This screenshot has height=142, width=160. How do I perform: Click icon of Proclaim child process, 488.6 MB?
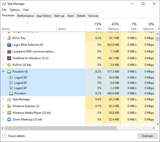[x=11, y=93]
